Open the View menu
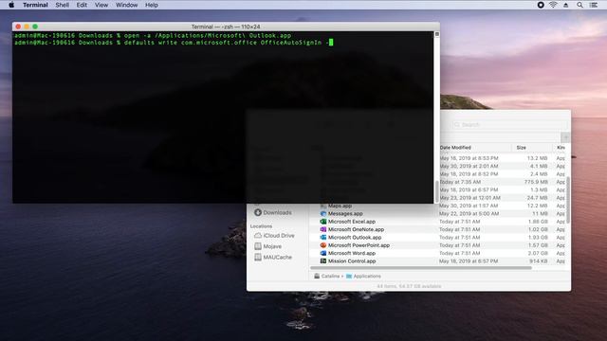 [x=101, y=5]
